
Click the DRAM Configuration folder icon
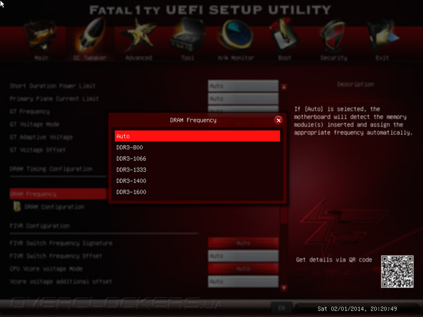(17, 207)
